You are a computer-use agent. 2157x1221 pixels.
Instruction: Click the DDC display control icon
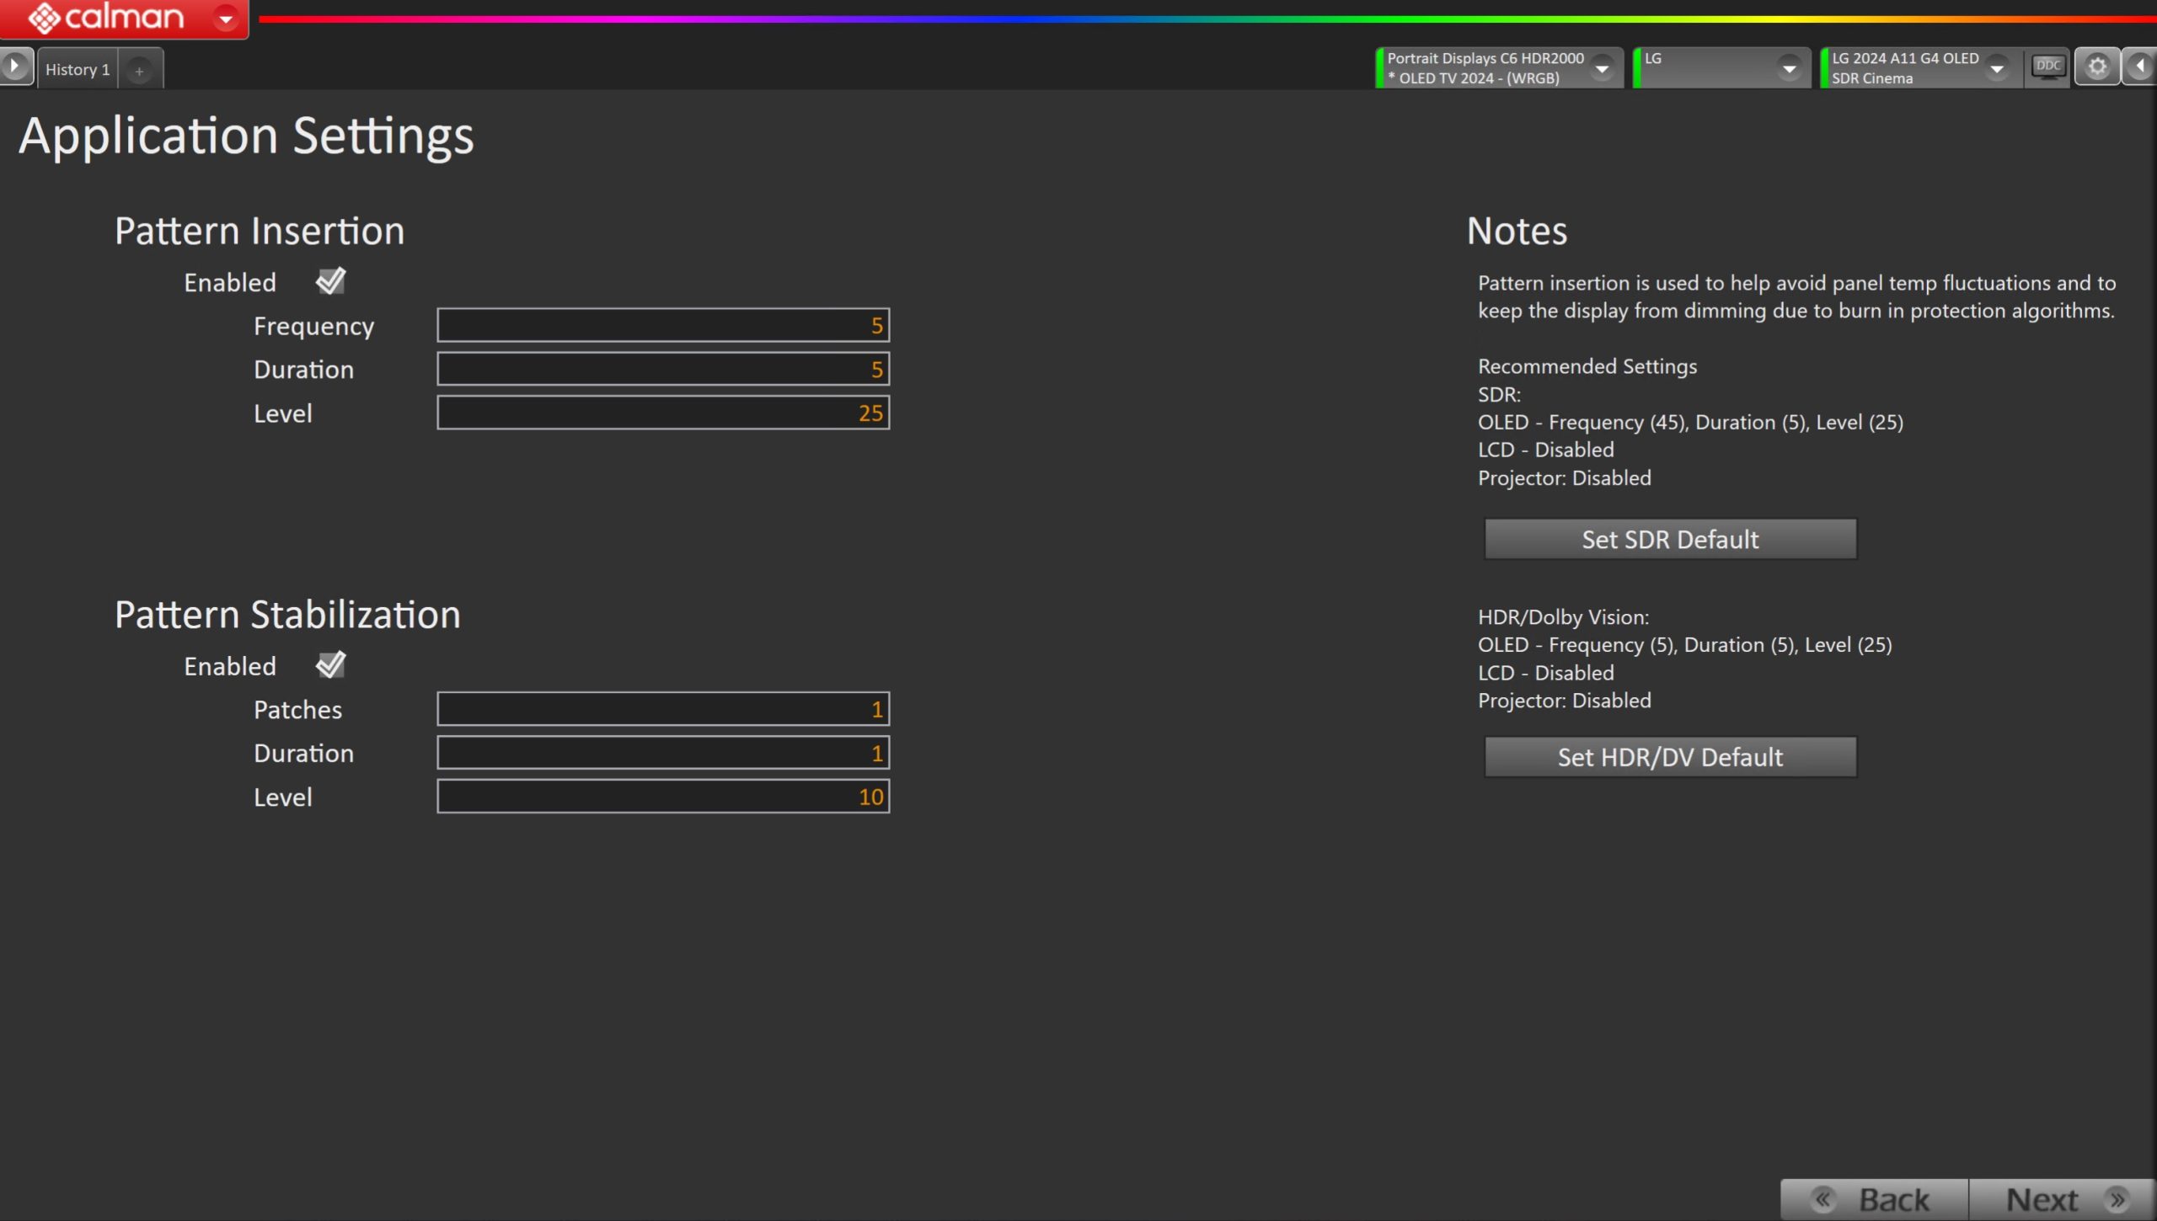click(x=2047, y=67)
